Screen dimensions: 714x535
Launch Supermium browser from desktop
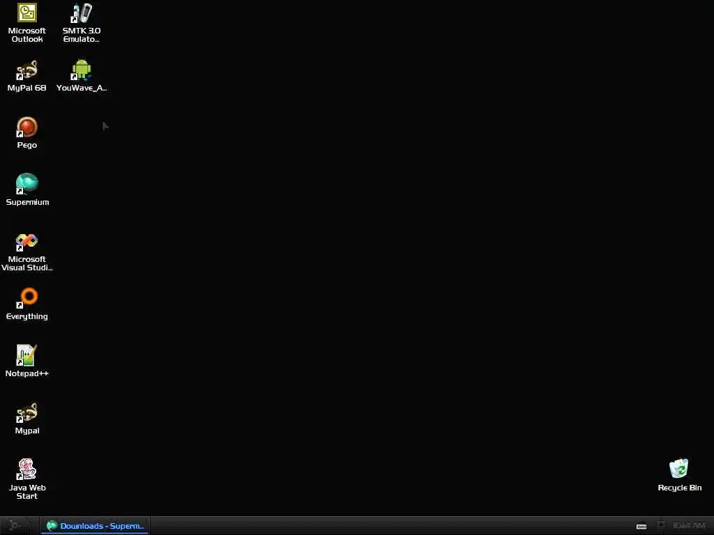point(27,189)
